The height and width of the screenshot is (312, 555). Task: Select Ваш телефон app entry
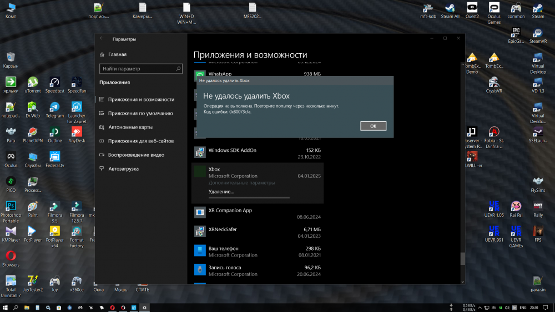tap(258, 251)
